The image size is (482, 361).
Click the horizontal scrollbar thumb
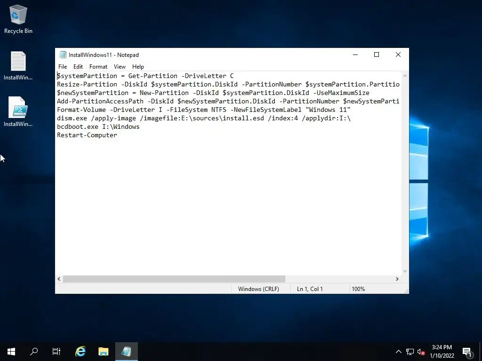[x=174, y=279]
